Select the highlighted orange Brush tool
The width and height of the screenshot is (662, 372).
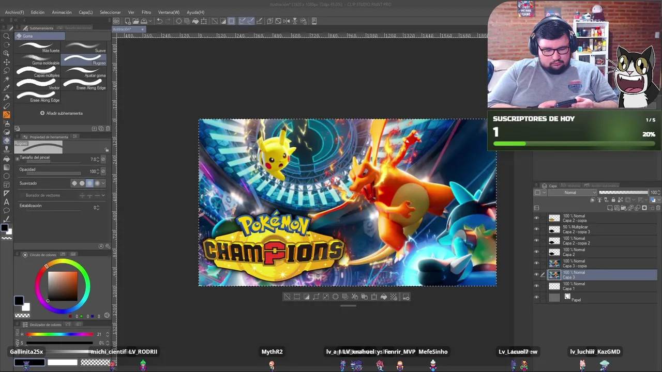coord(7,114)
